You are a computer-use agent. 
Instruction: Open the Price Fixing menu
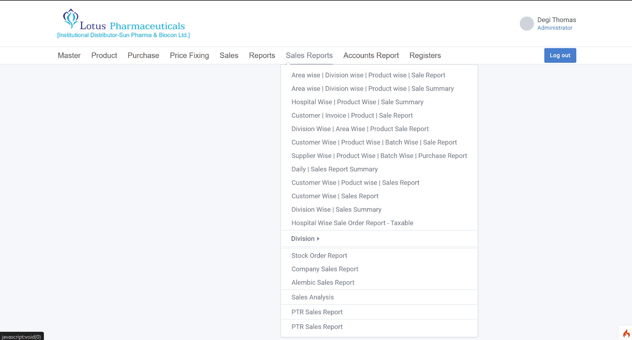(x=189, y=56)
